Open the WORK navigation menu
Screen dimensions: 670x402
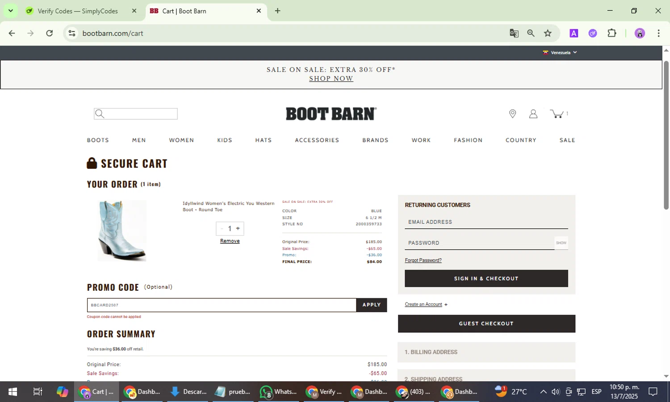click(421, 140)
